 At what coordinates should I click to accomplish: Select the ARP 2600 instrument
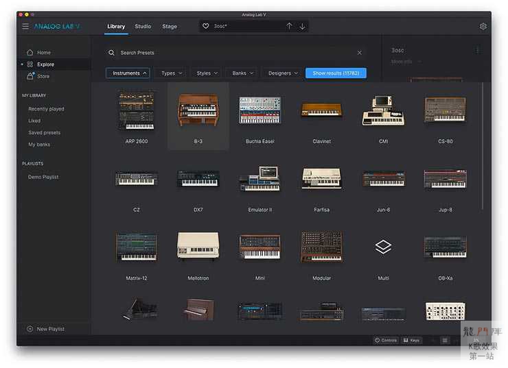(x=137, y=116)
